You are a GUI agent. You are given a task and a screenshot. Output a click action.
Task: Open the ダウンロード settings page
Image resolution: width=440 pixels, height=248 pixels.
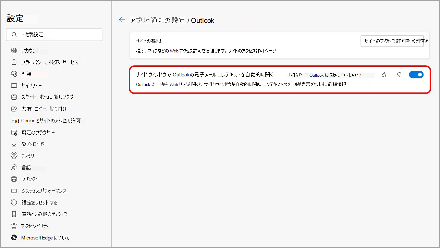click(x=33, y=144)
